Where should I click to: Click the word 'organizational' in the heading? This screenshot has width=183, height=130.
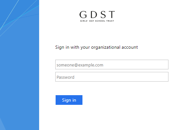click(106, 47)
